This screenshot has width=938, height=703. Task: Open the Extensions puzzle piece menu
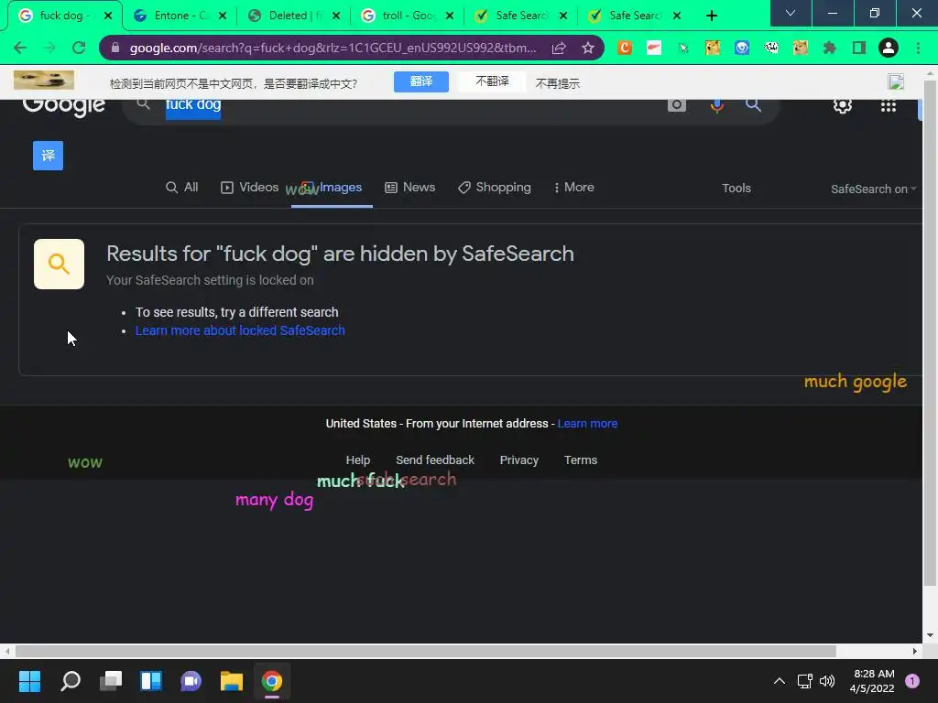click(x=830, y=48)
